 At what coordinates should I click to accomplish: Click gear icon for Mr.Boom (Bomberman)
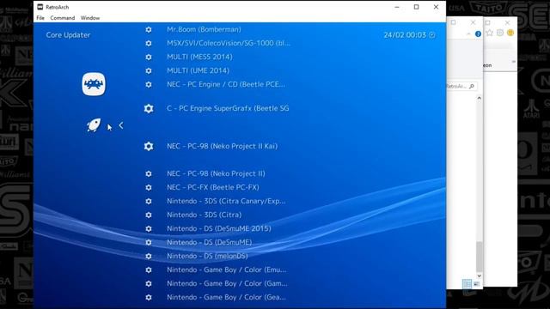coord(149,29)
